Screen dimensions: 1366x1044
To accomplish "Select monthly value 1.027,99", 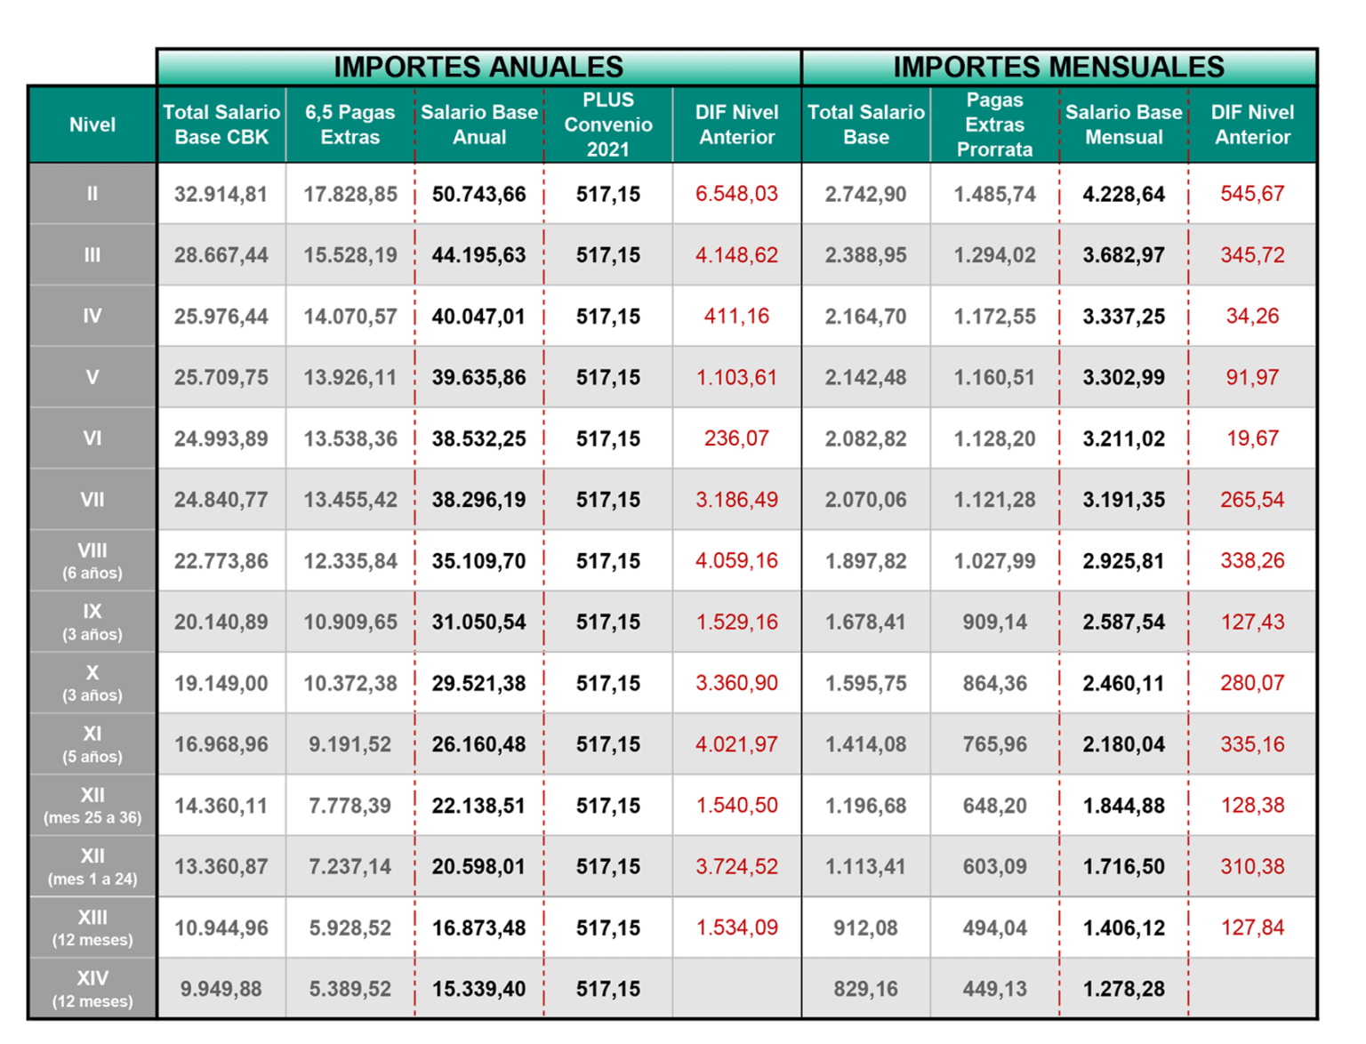I will (994, 561).
